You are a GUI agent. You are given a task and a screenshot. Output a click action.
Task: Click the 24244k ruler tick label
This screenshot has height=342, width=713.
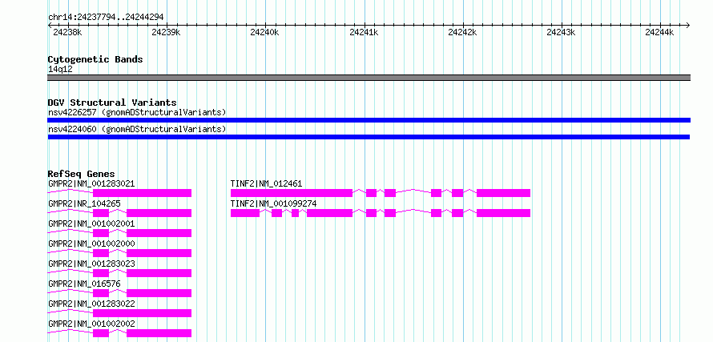[x=660, y=32]
